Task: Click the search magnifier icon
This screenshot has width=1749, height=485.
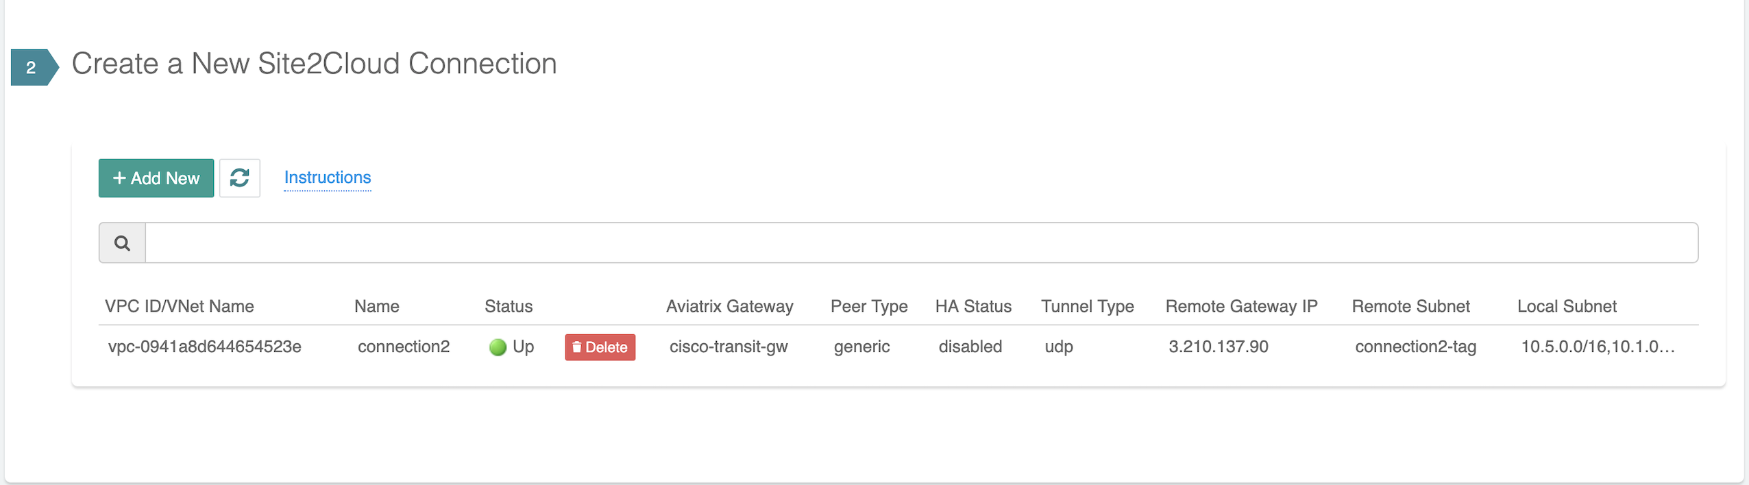Action: point(122,243)
